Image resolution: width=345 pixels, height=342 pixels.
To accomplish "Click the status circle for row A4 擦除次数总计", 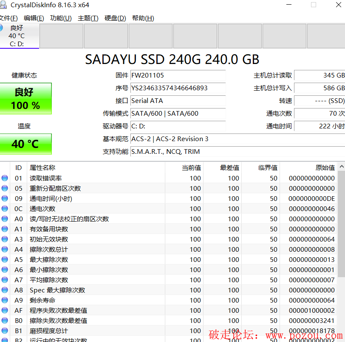I will coord(5,249).
